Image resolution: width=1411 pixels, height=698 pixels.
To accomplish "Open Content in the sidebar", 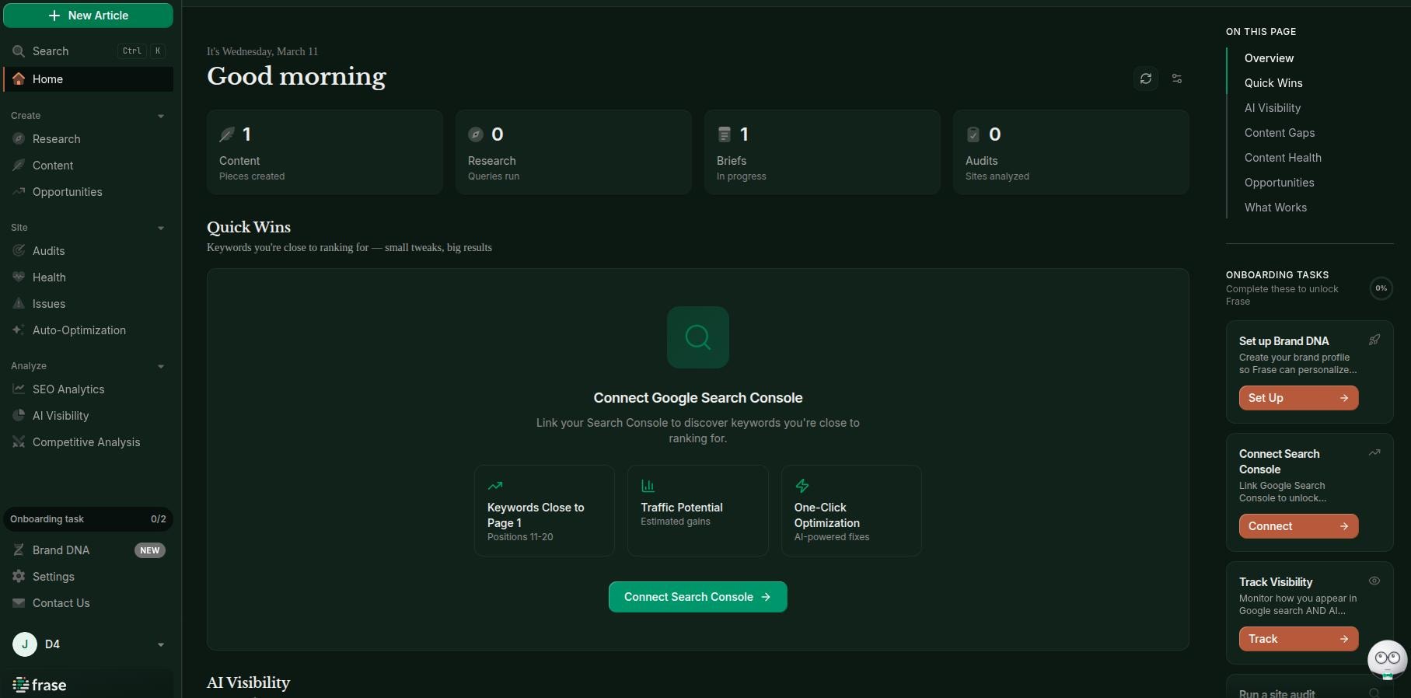I will click(x=88, y=166).
